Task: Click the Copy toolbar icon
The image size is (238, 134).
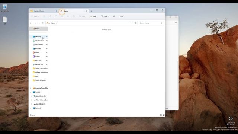Action: pos(50,16)
